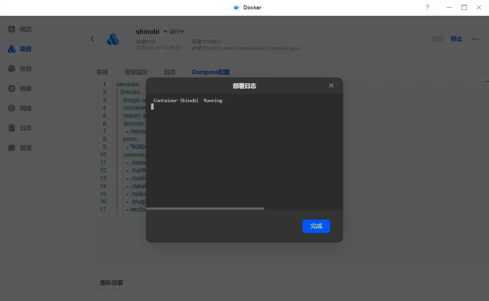
Task: Close the 部署日志 dialog with X
Action: coord(331,86)
